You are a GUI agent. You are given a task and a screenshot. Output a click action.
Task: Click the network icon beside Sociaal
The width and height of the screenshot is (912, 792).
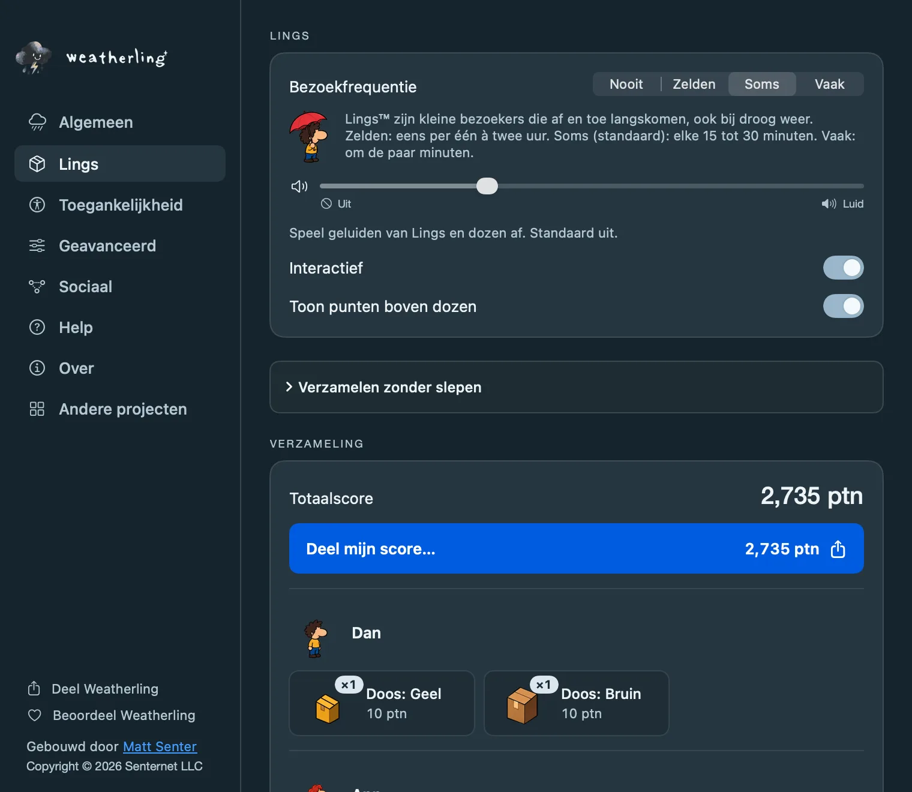37,286
